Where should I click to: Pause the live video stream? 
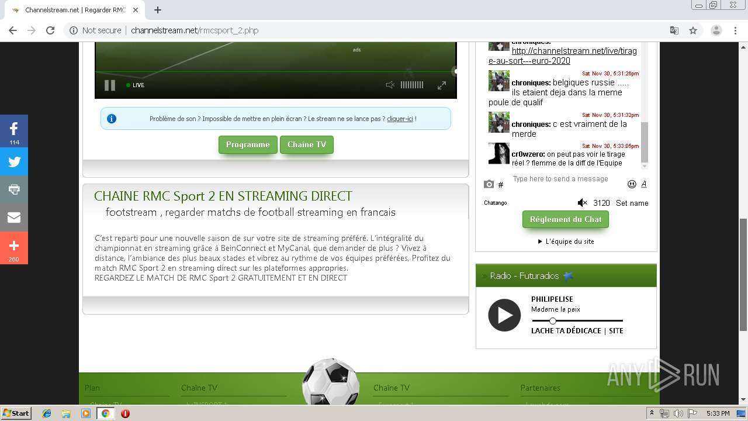(109, 85)
